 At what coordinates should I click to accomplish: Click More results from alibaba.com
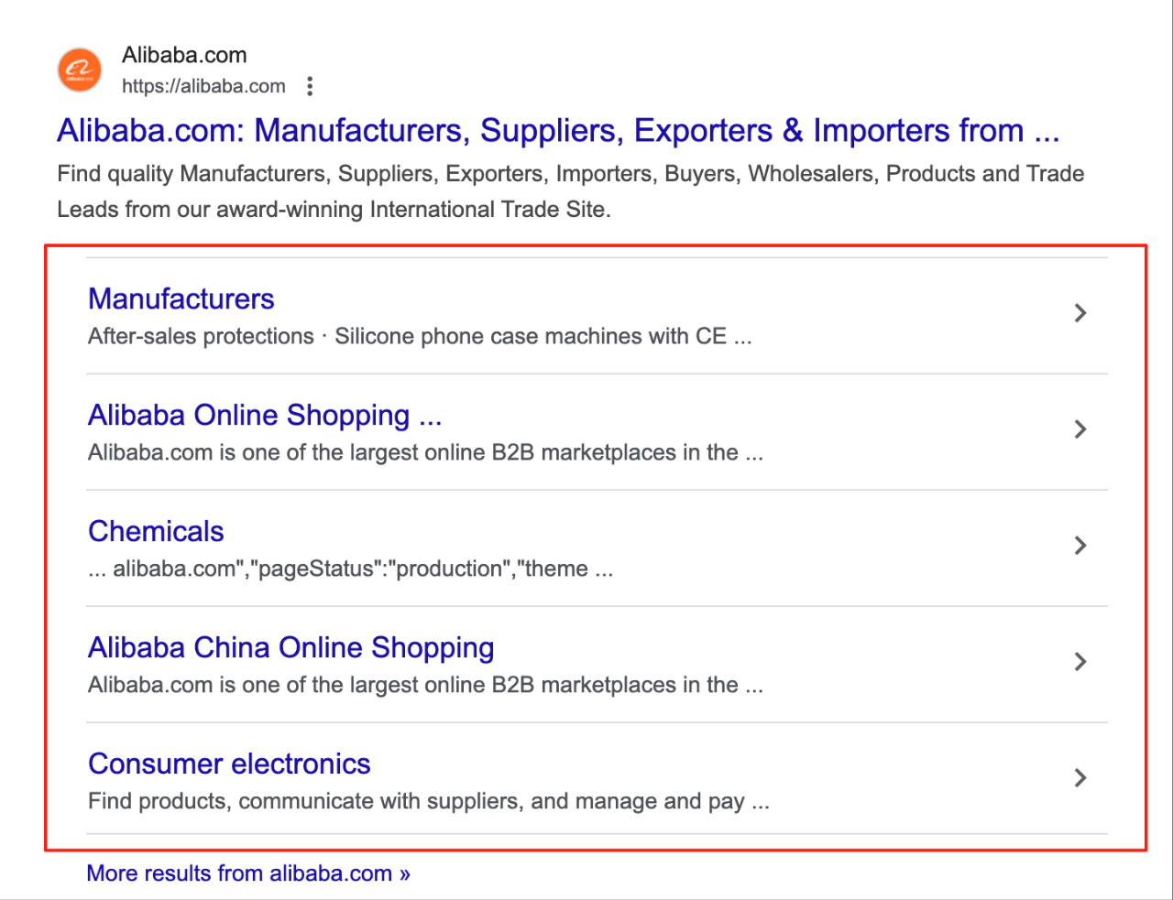coord(247,873)
